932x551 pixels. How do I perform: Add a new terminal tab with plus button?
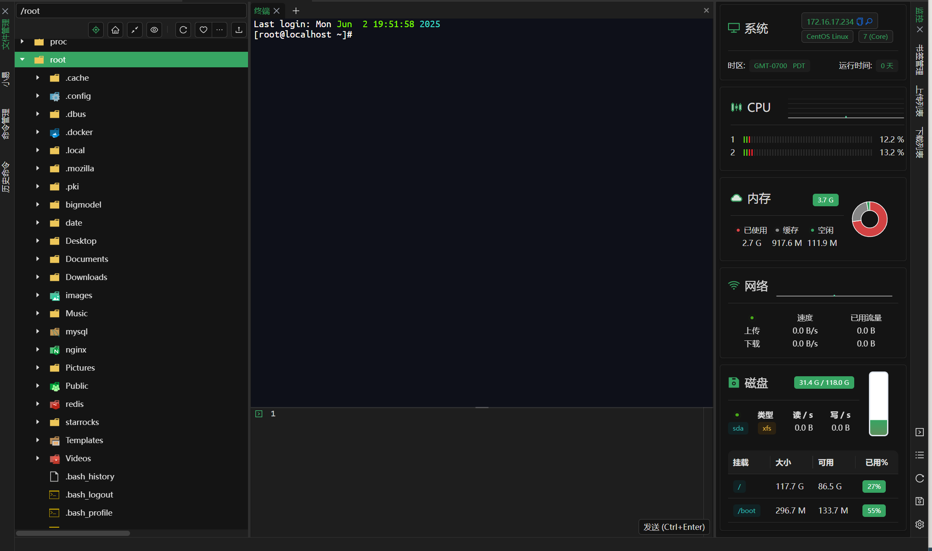coord(296,11)
